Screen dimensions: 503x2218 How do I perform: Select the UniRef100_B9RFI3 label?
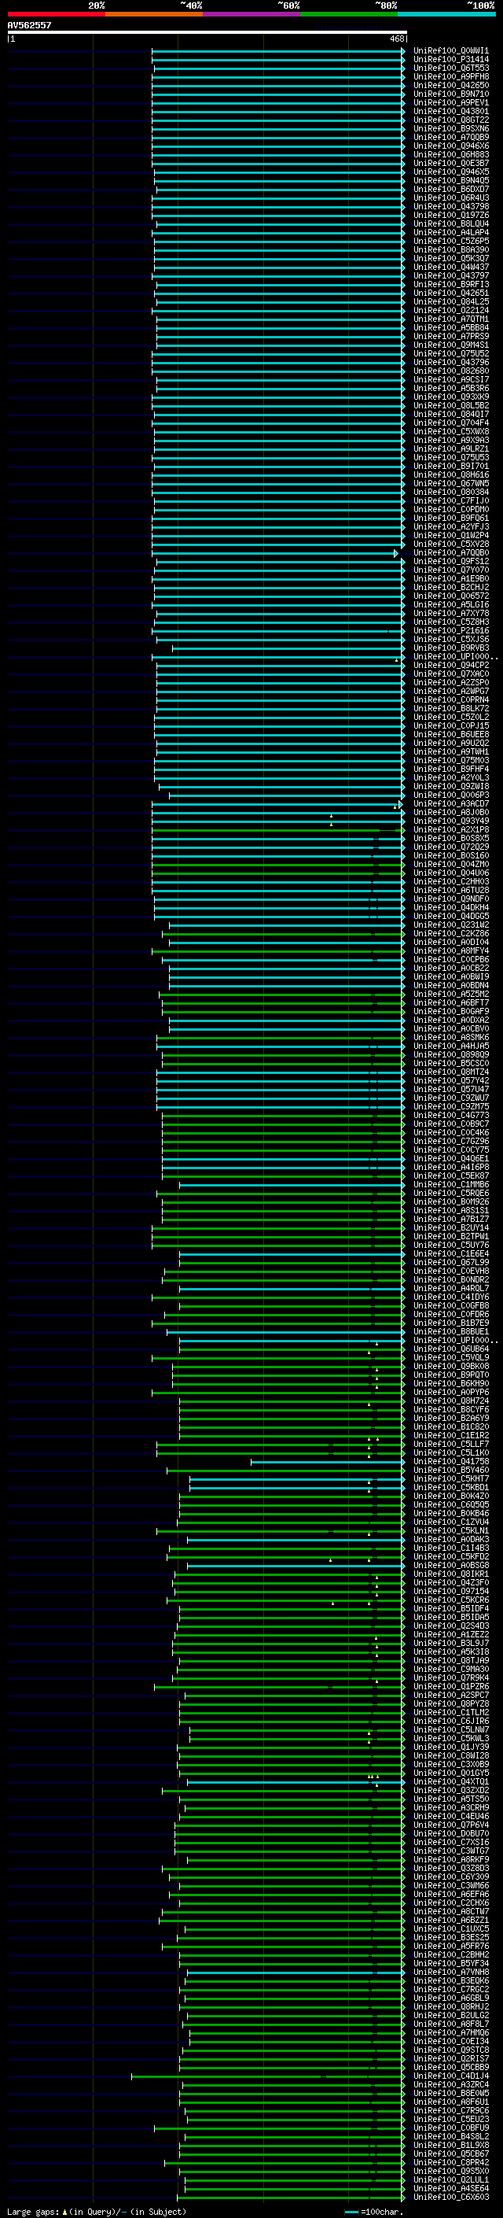click(x=451, y=284)
